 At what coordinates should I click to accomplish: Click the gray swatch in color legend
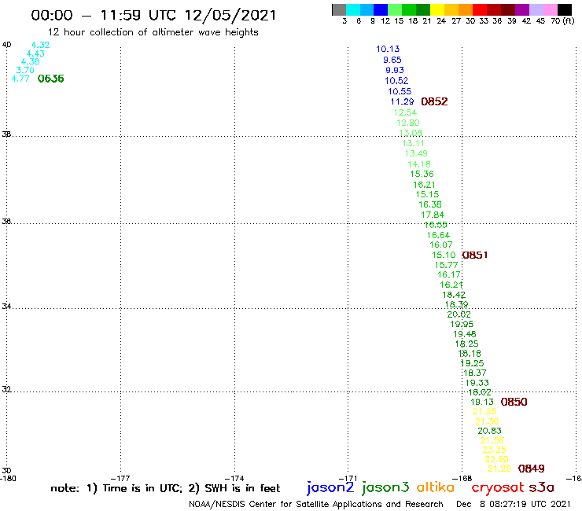pos(339,9)
